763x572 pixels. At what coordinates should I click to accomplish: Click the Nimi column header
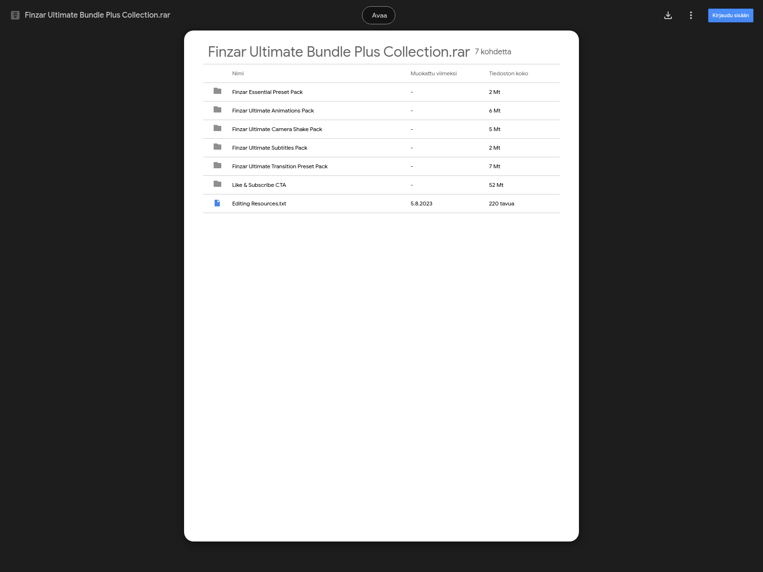(x=238, y=73)
